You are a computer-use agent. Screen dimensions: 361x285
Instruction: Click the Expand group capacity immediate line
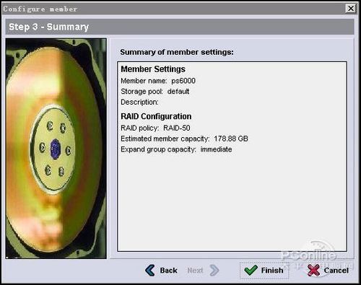[x=176, y=149]
